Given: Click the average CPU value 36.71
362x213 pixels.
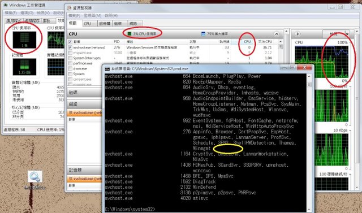Looking at the screenshot, I should (x=267, y=47).
